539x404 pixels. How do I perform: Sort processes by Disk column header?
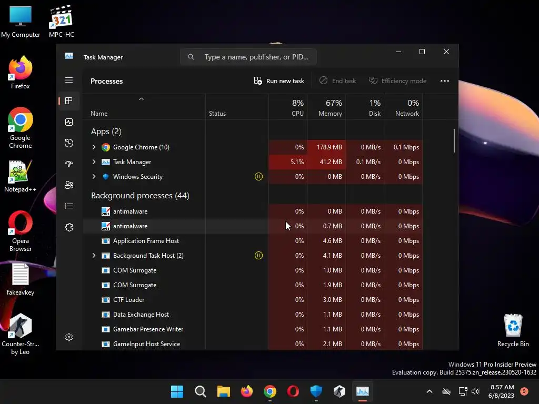tap(365, 108)
